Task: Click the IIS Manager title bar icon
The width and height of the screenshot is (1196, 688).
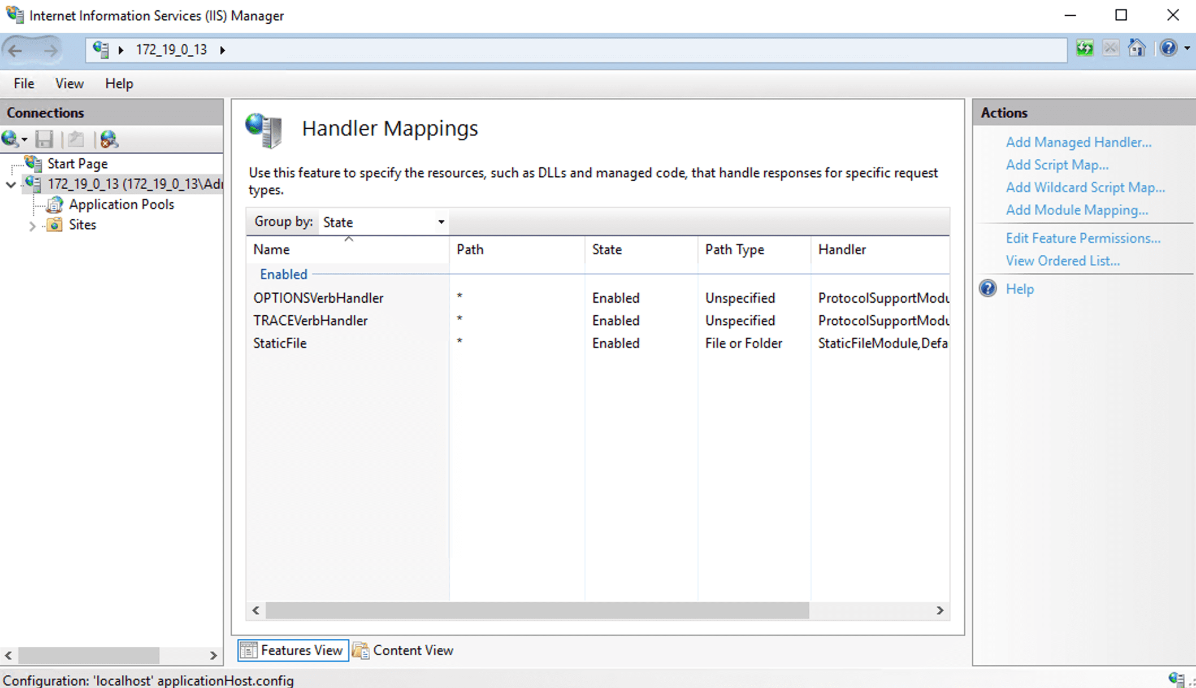Action: point(15,15)
